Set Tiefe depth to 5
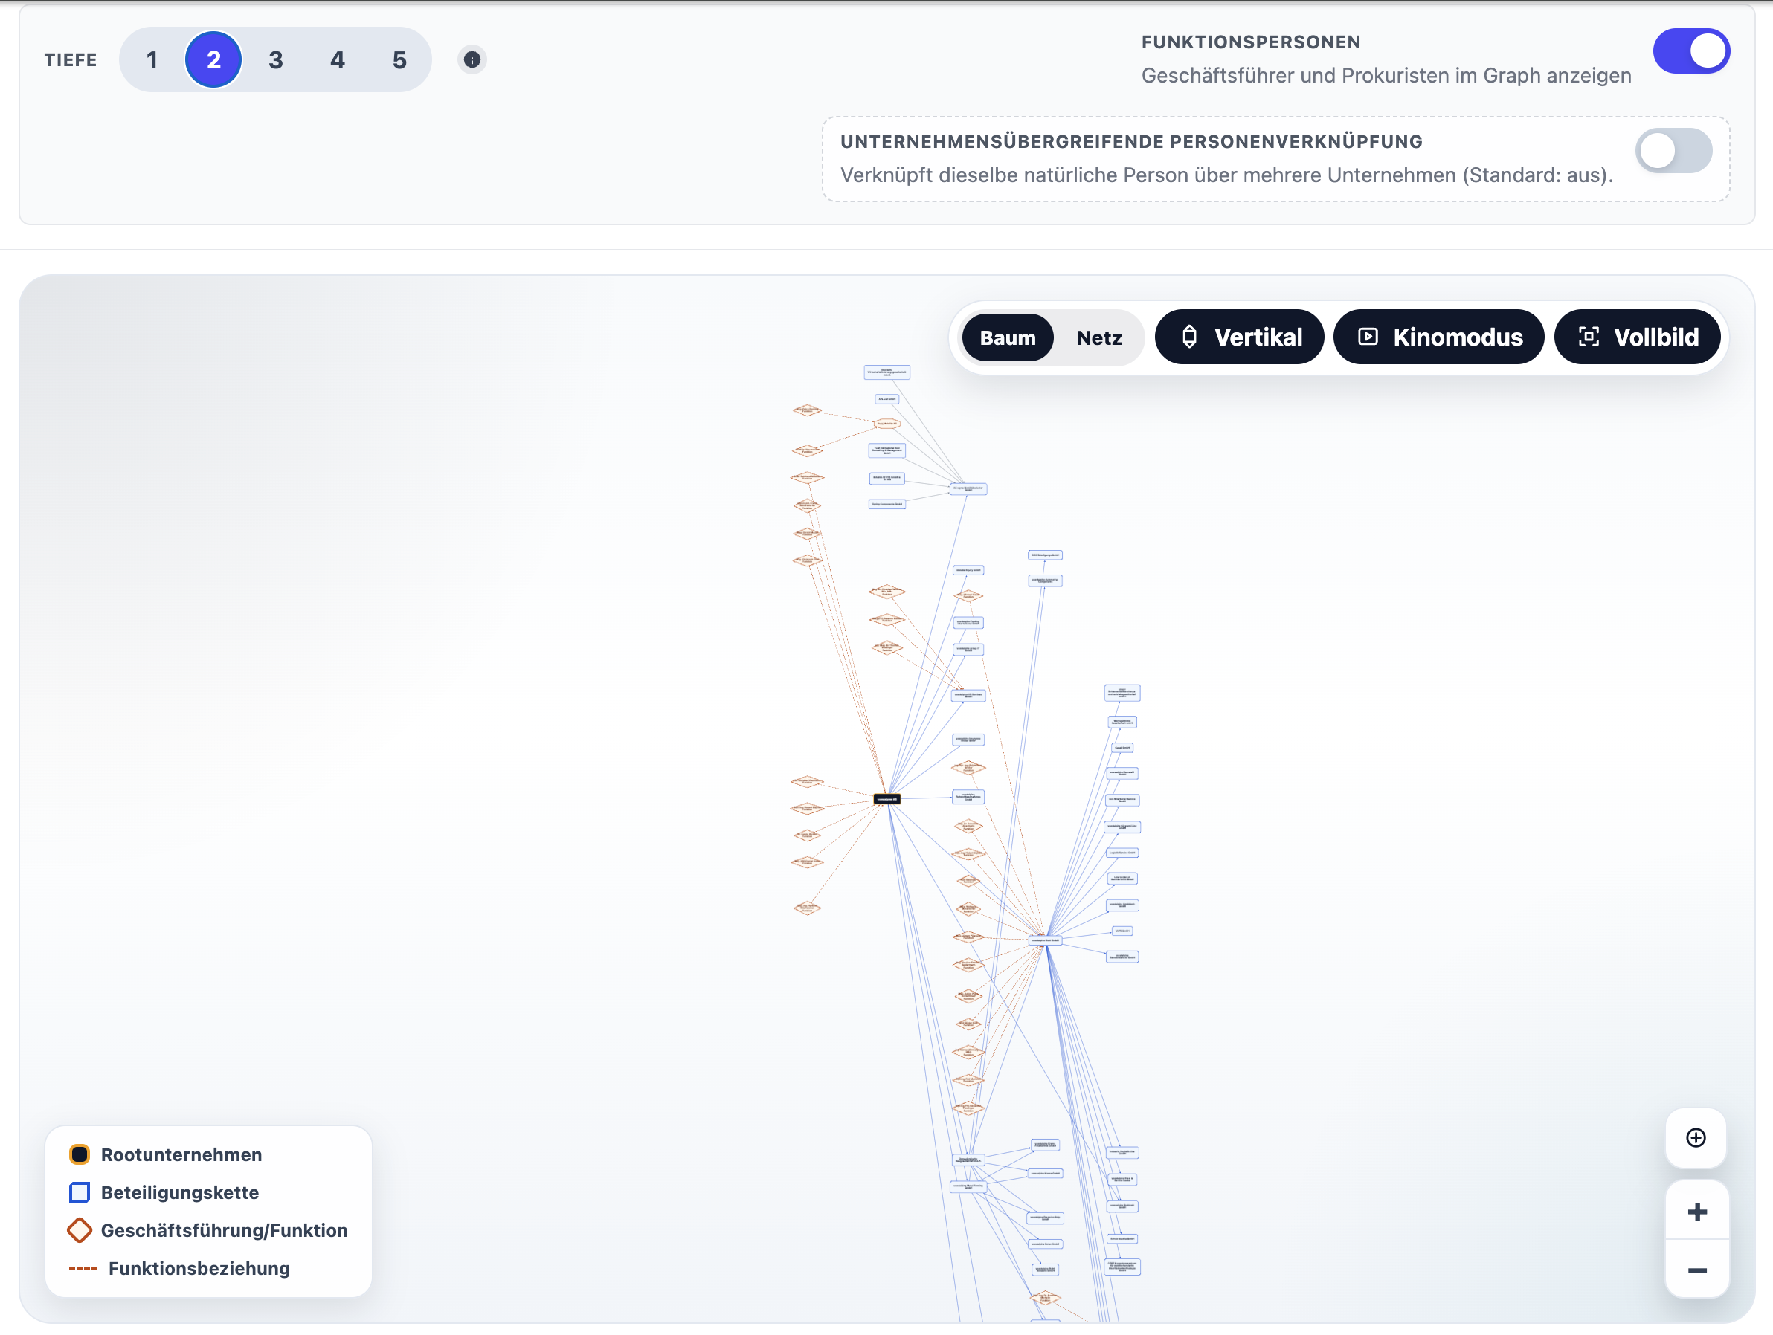This screenshot has height=1335, width=1773. [400, 59]
